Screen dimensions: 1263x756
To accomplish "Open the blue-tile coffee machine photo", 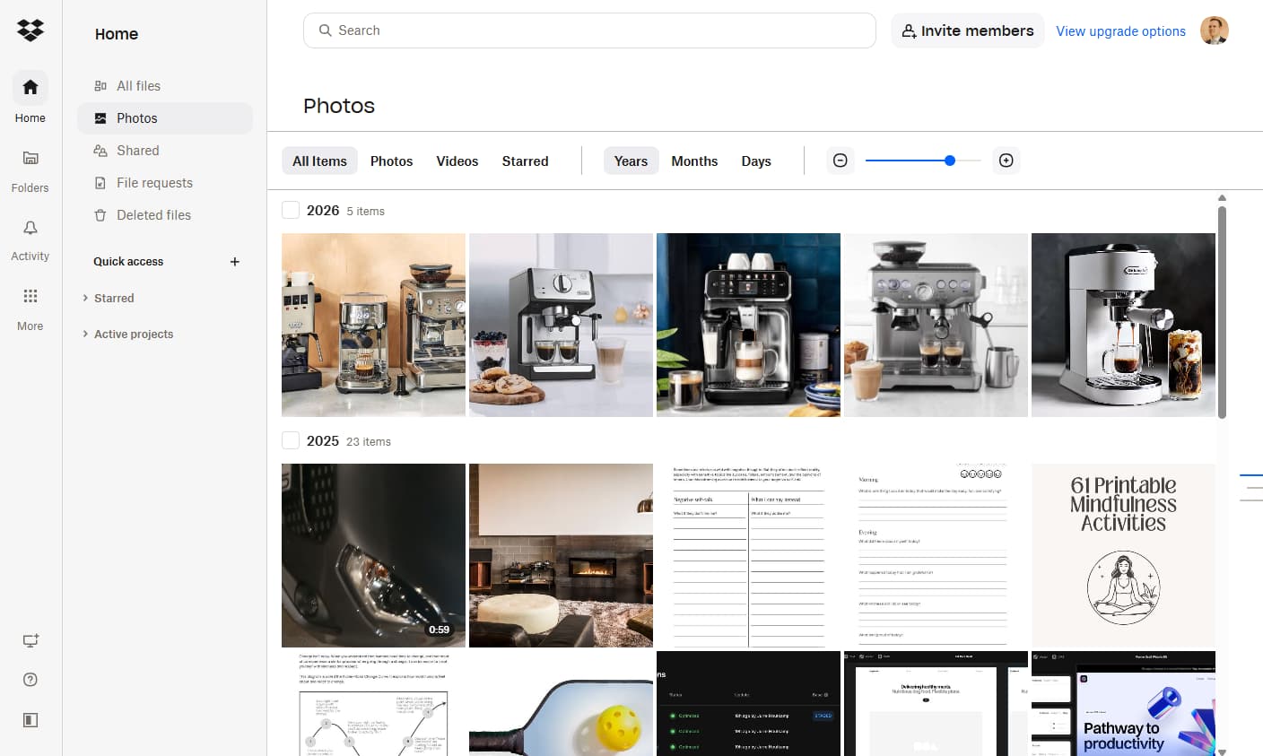I will pyautogui.click(x=748, y=325).
